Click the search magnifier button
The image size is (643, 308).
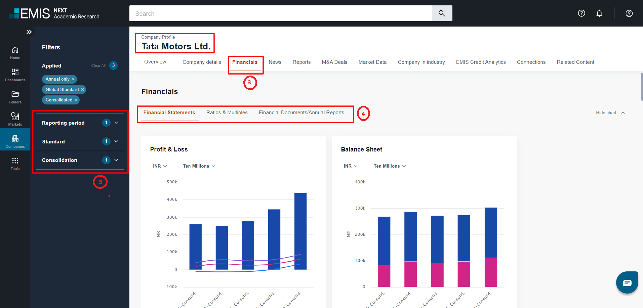click(442, 13)
